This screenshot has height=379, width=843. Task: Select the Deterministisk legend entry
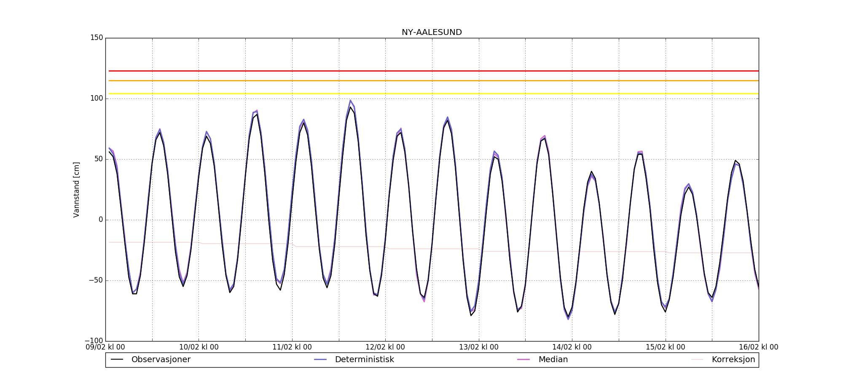coord(354,360)
